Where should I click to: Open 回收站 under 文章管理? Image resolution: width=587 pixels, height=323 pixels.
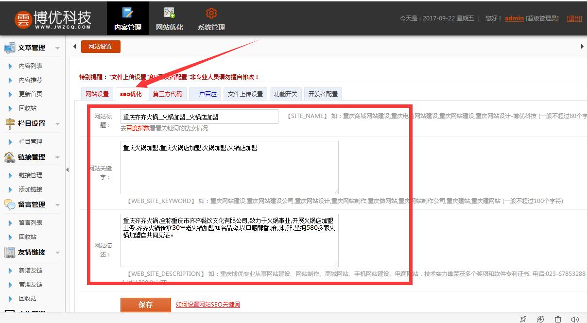[28, 108]
